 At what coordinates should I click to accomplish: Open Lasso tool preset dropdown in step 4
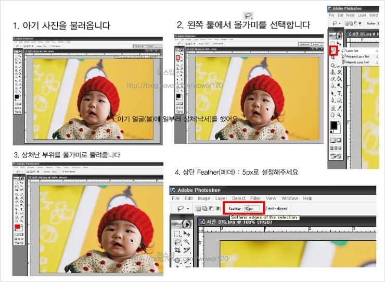(x=188, y=209)
